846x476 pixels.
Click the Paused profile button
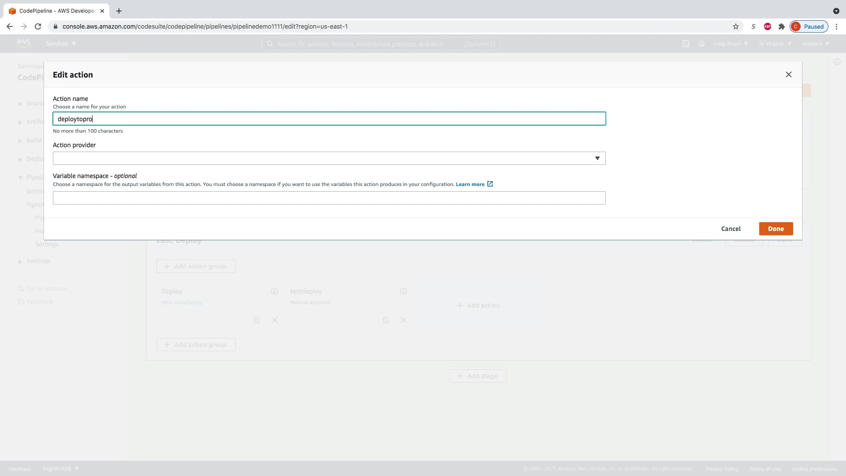[x=809, y=26]
